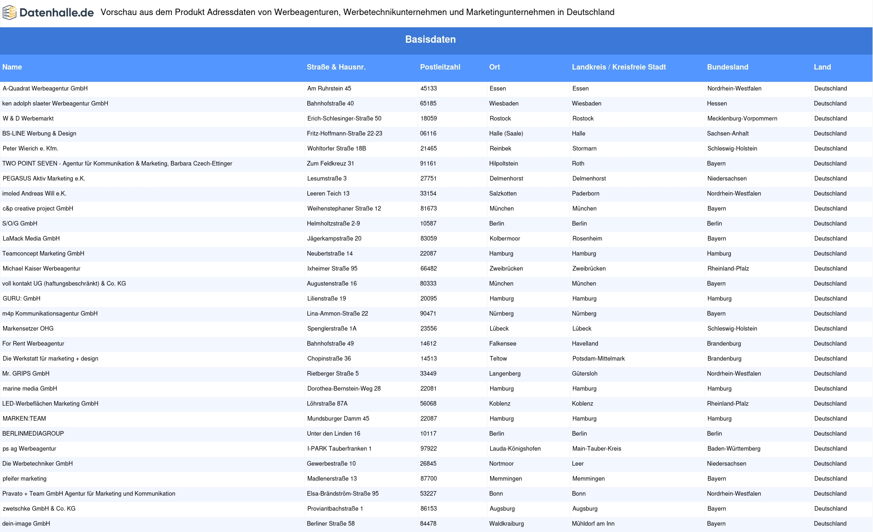Viewport: 873px width, 532px height.
Task: Select dein-image GmbH
Action: (26, 524)
